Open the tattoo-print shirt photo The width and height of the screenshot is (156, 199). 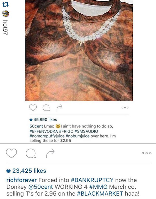pos(79,50)
